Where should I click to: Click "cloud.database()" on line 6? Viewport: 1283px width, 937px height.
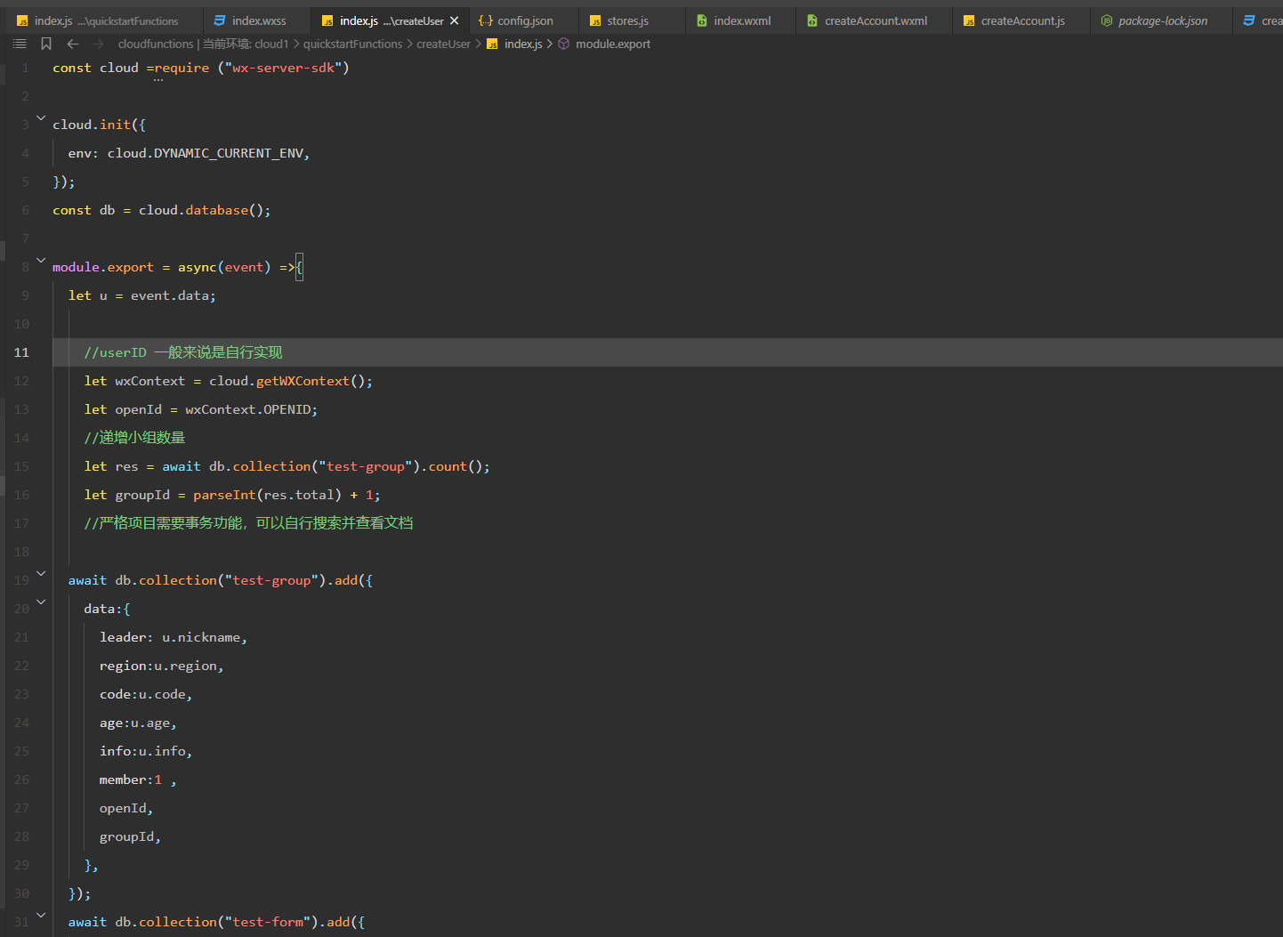201,210
